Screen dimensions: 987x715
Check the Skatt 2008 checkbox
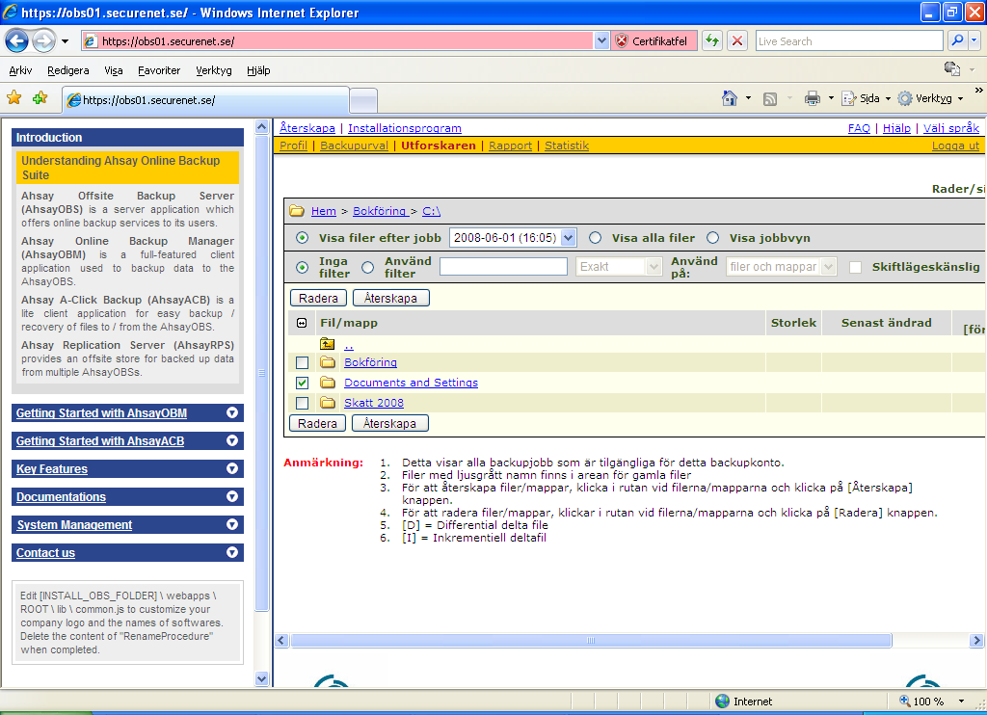pyautogui.click(x=302, y=403)
